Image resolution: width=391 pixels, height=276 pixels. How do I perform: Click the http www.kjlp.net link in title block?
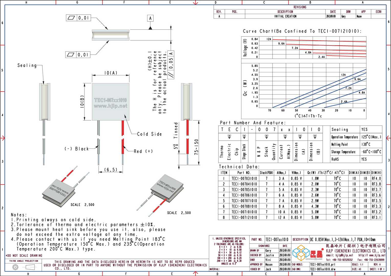[372, 255]
